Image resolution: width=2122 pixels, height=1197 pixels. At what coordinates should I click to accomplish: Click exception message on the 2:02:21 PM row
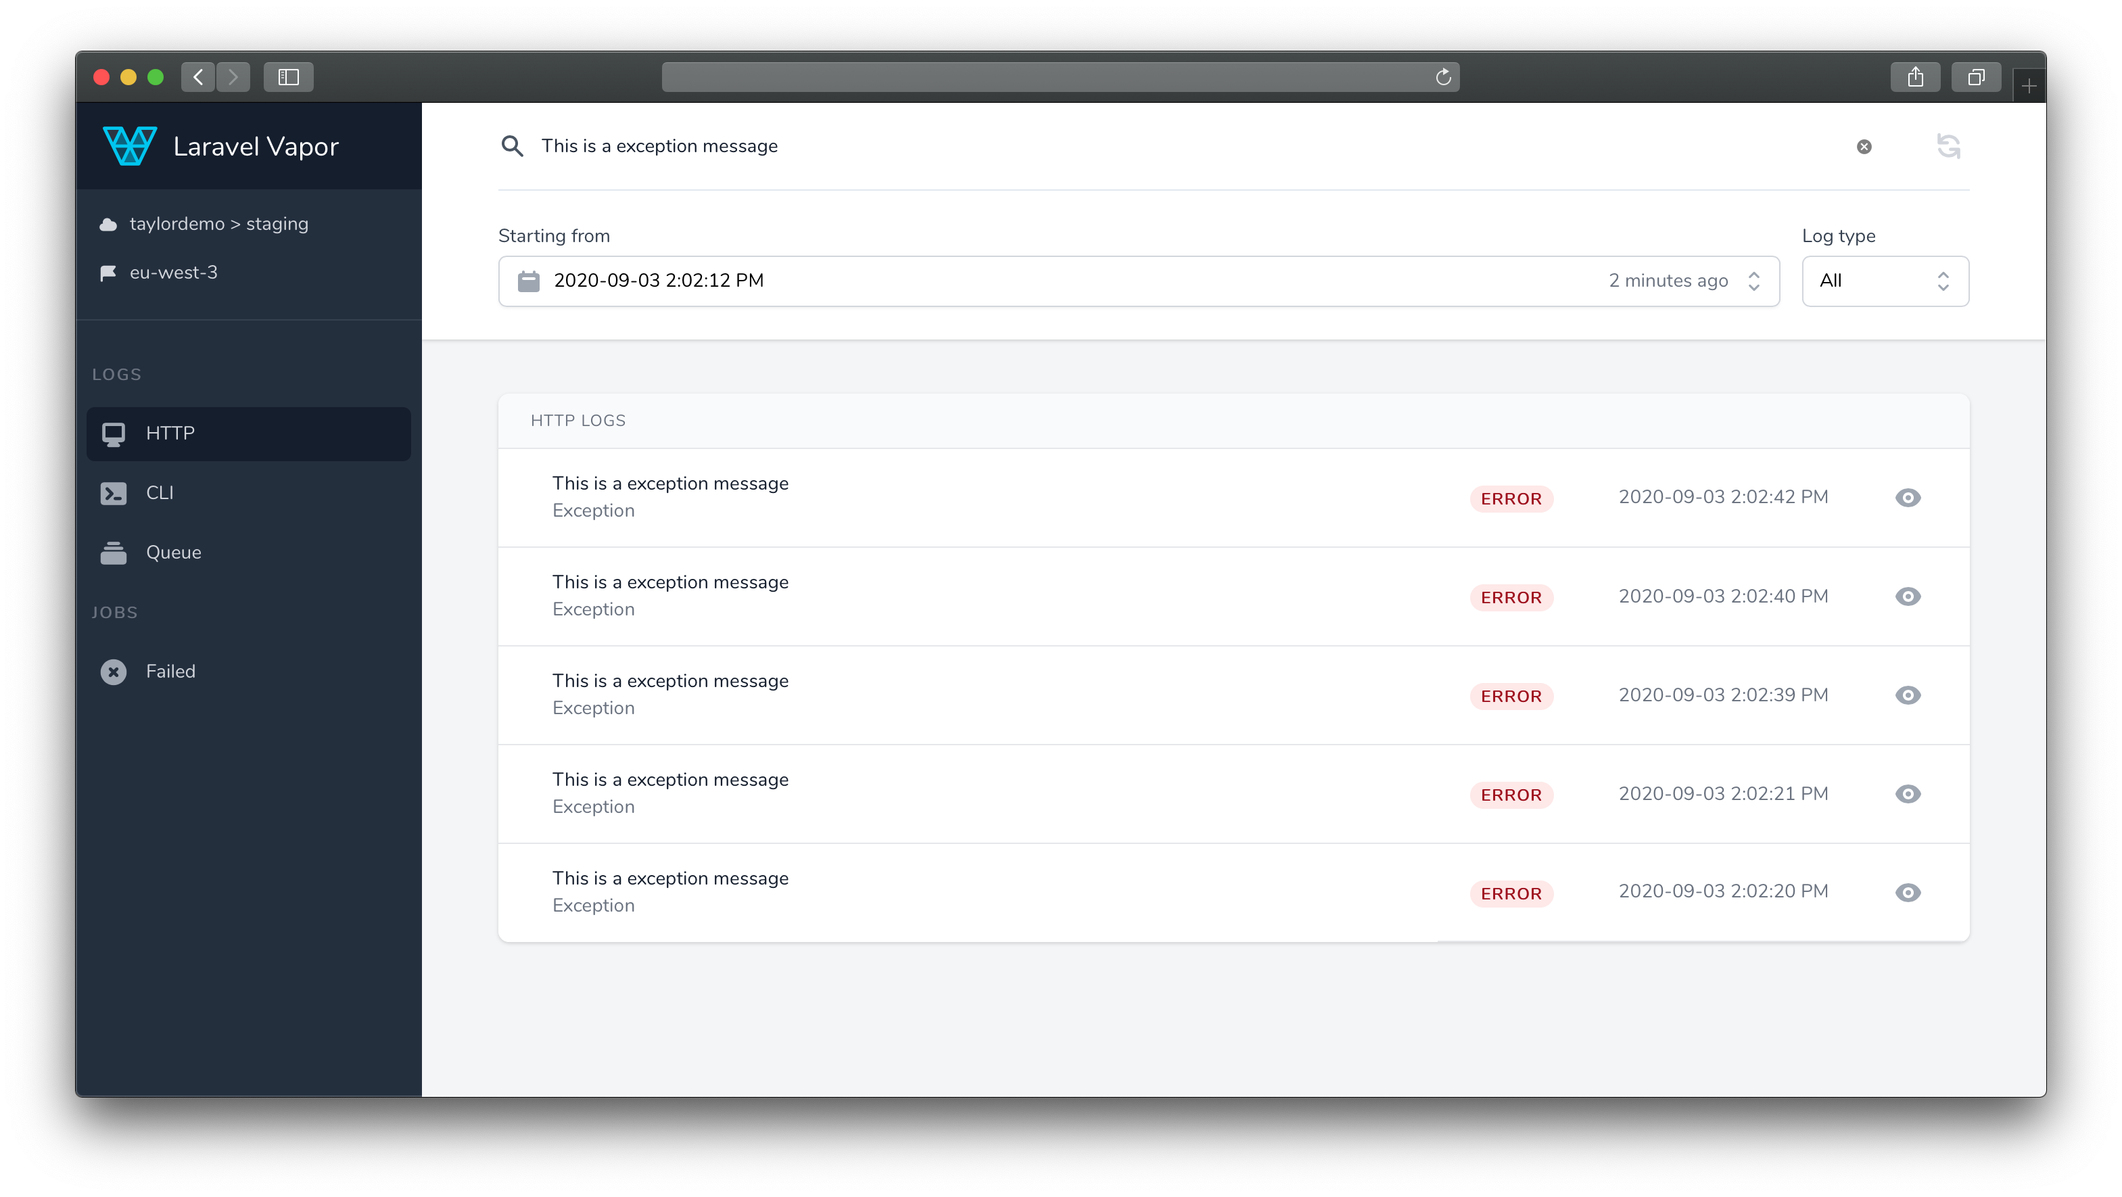point(669,780)
